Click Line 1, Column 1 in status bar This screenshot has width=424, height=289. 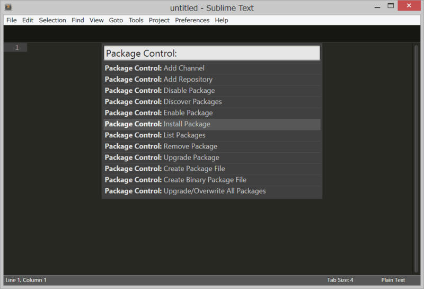26,280
